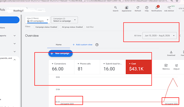184x107 pixels.
Task: Click Add custom view
Action: pos(82,45)
